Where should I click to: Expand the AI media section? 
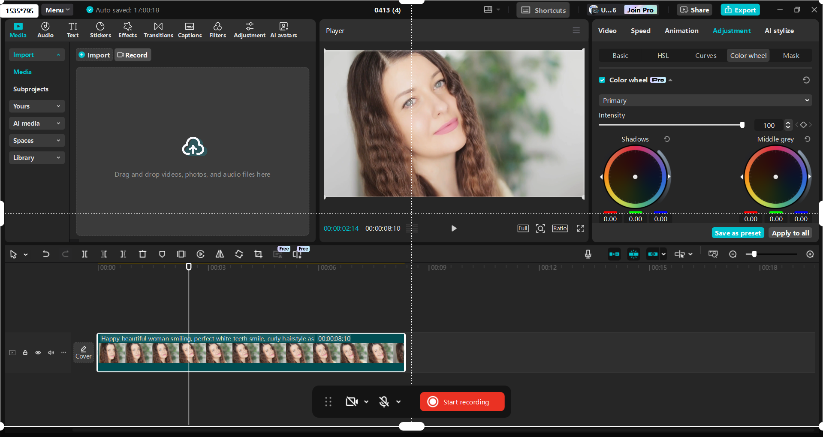(36, 123)
